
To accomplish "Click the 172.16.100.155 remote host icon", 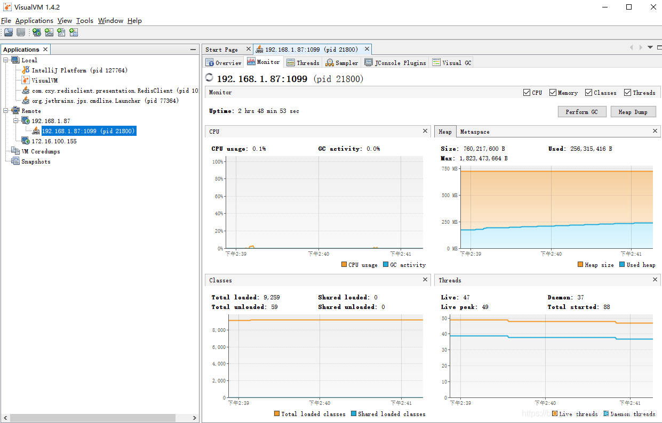I will click(26, 141).
